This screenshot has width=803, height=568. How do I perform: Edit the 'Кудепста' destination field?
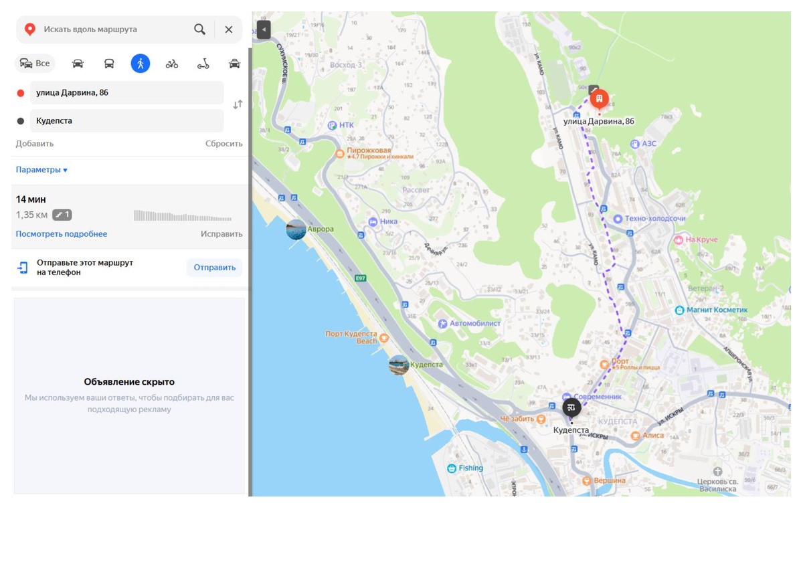tap(127, 121)
